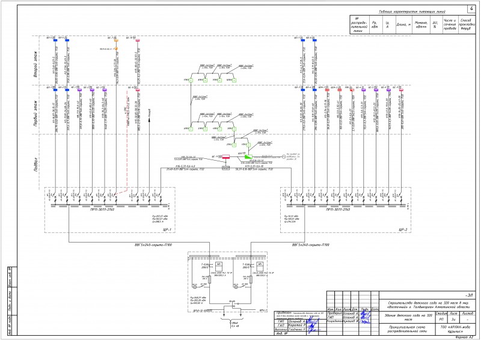
Task: Select the changeover switch symbol in ВРУ
Action: pos(232,304)
